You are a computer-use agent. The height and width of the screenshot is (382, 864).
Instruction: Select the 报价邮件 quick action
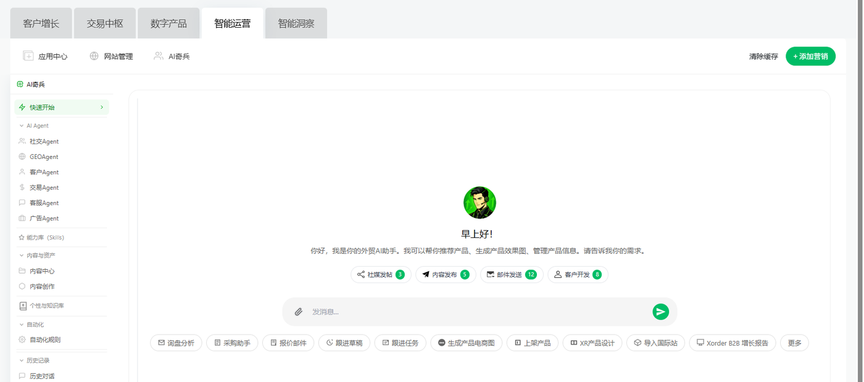[x=288, y=343]
